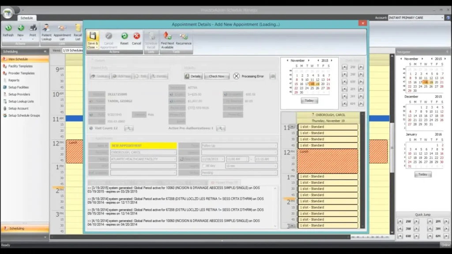Click Find Next Available tool

(167, 40)
